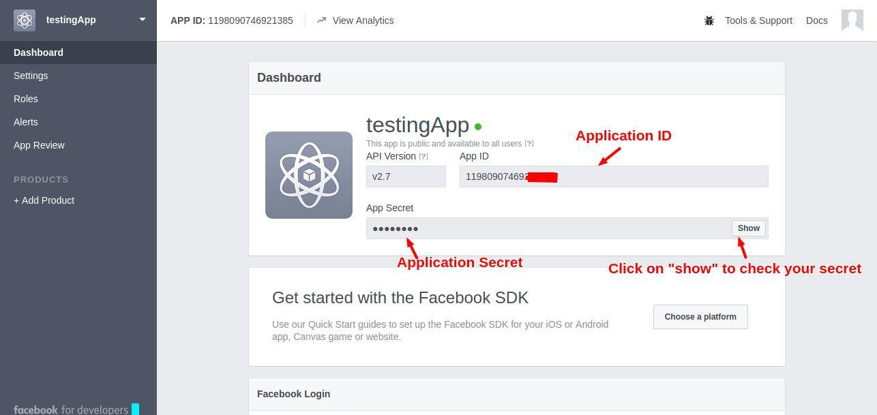Click the help [?] next to API Version
This screenshot has width=877, height=415.
[x=423, y=157]
